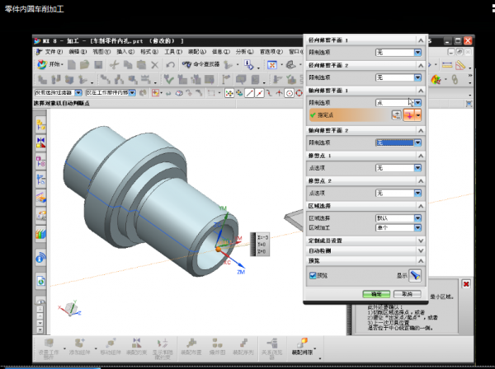Viewport: 495px width, 369px height.
Task: Click the 装配间隙 assembly clearance button
Action: [303, 348]
